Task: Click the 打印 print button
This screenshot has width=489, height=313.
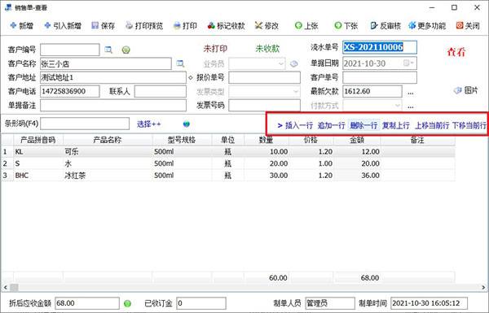Action: [185, 25]
